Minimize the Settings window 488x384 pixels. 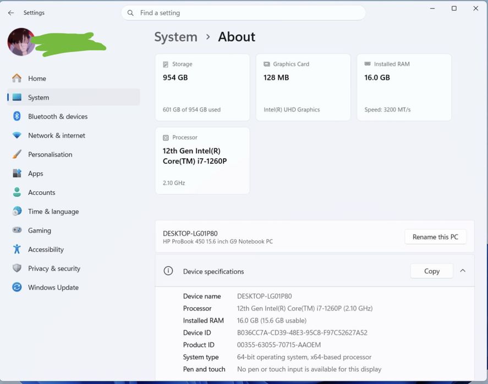(432, 8)
